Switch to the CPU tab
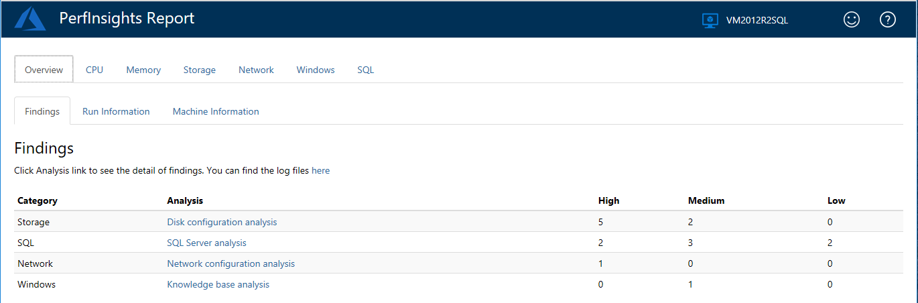Screen dimensions: 918x303 click(94, 70)
